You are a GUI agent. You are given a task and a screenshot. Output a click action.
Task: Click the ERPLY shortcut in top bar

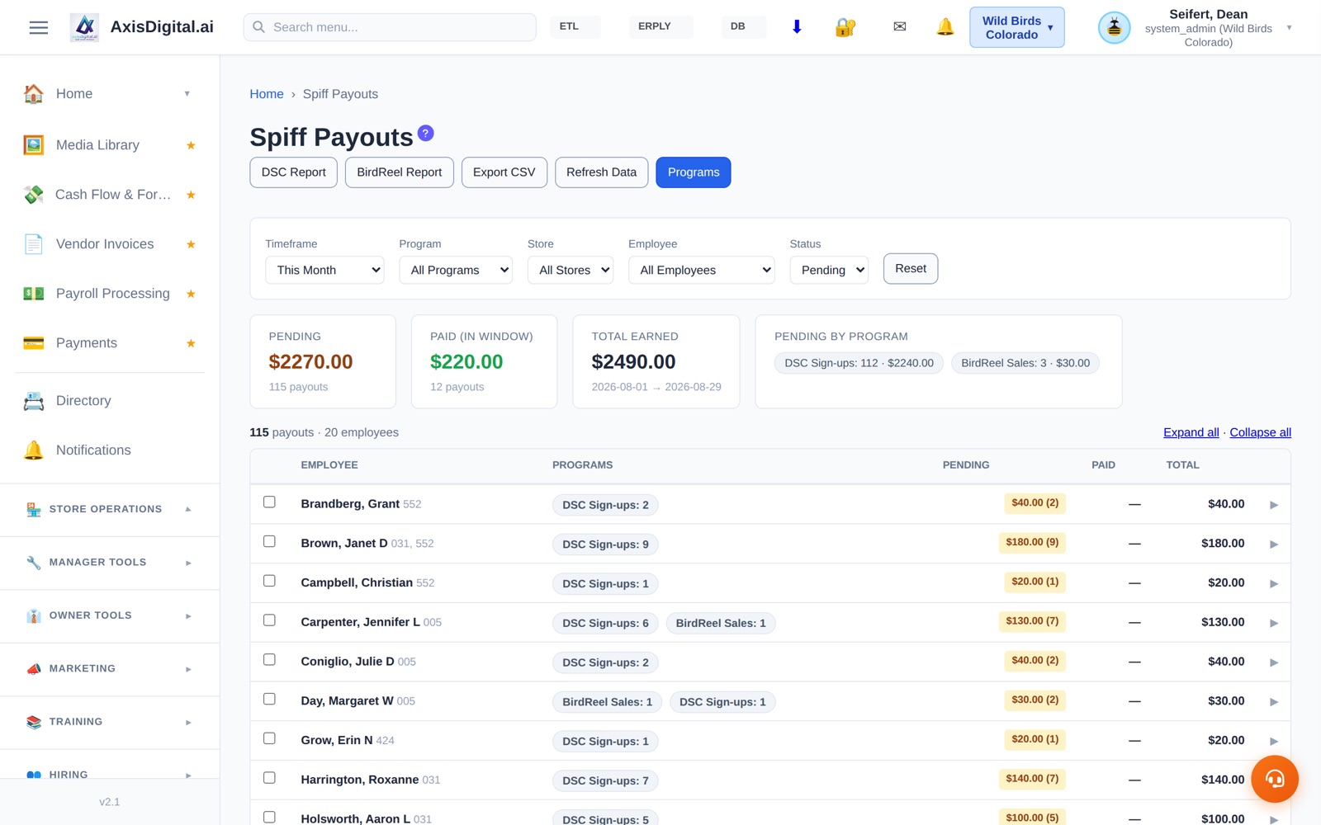pyautogui.click(x=660, y=26)
